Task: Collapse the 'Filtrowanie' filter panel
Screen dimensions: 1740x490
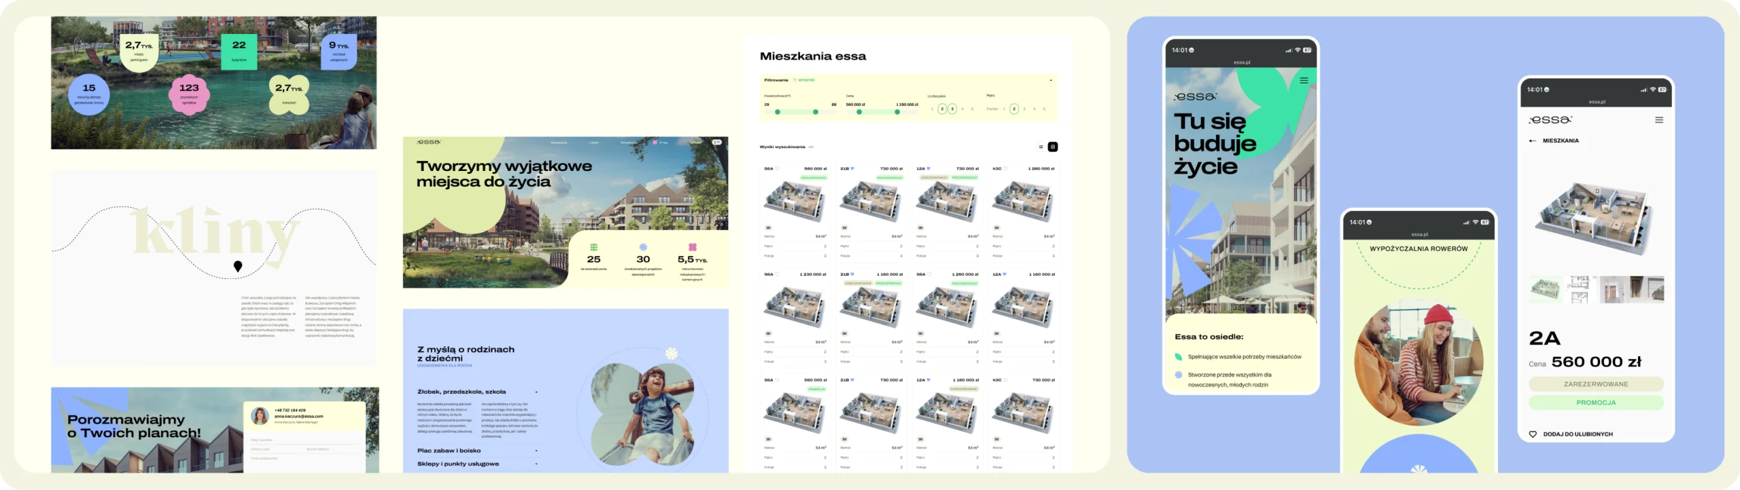Action: click(1051, 80)
